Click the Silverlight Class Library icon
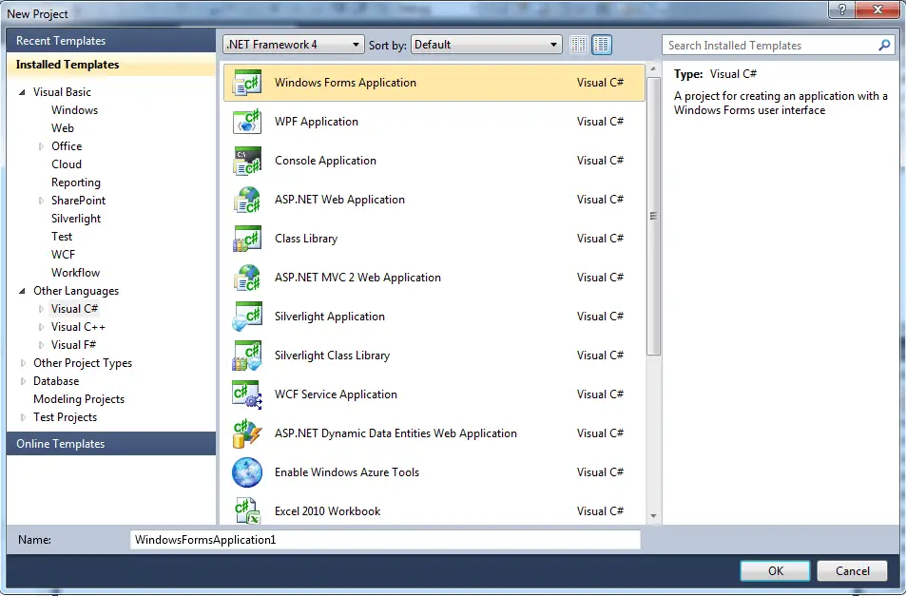Image resolution: width=906 pixels, height=596 pixels. coord(247,356)
